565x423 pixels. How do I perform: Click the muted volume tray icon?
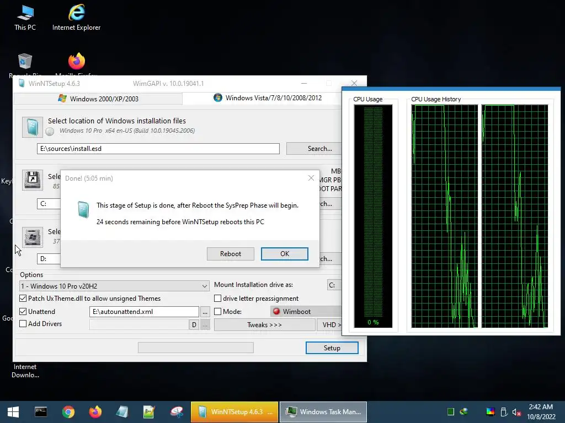click(516, 412)
